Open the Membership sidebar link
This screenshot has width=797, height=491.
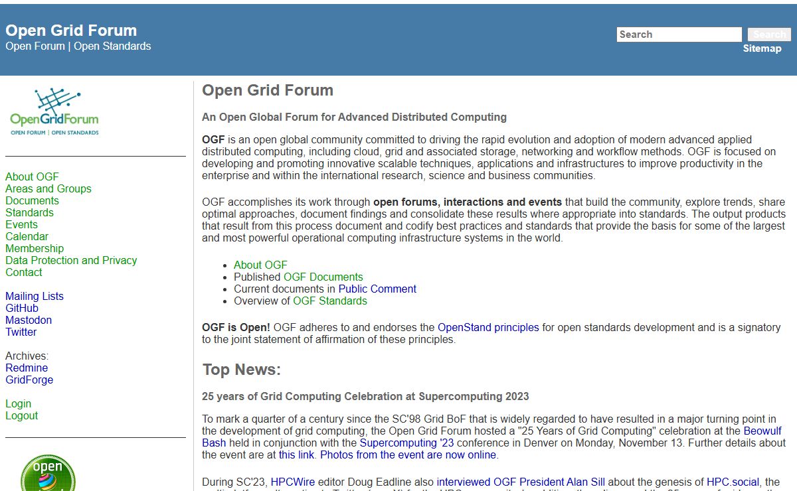pyautogui.click(x=35, y=248)
